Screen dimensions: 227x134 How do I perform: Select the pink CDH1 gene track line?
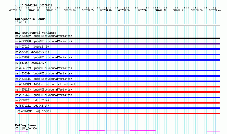[117, 131]
